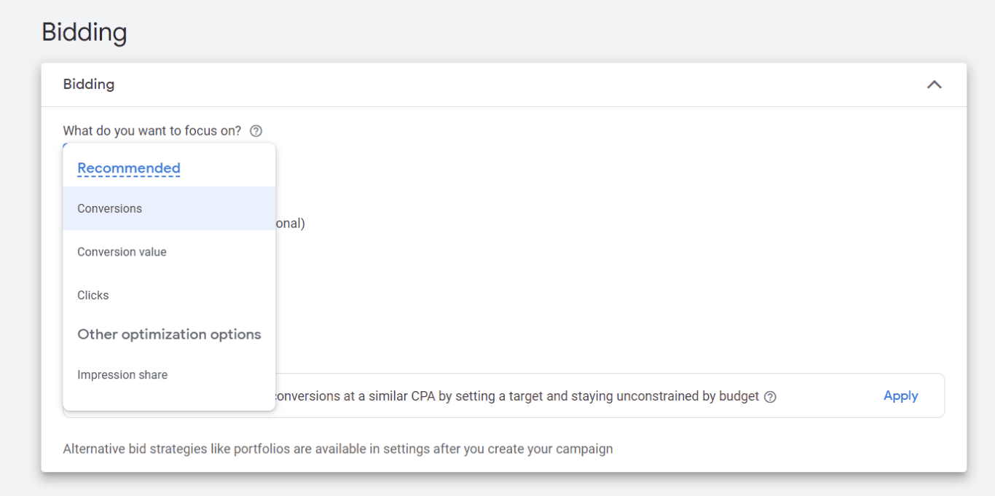This screenshot has width=995, height=496.
Task: Click the recommendation text about similar CPA
Action: pyautogui.click(x=516, y=396)
